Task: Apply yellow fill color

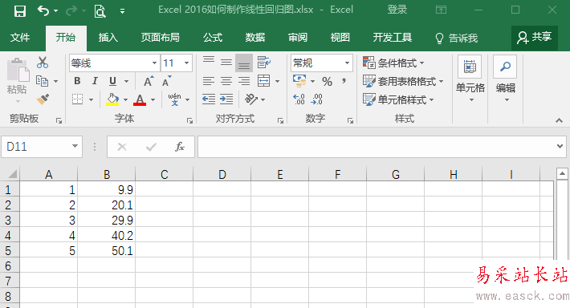Action: click(x=112, y=99)
